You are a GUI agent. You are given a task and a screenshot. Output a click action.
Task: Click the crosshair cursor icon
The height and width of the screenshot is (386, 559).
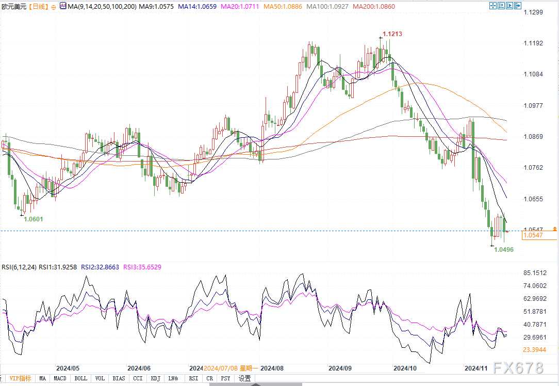(492, 6)
